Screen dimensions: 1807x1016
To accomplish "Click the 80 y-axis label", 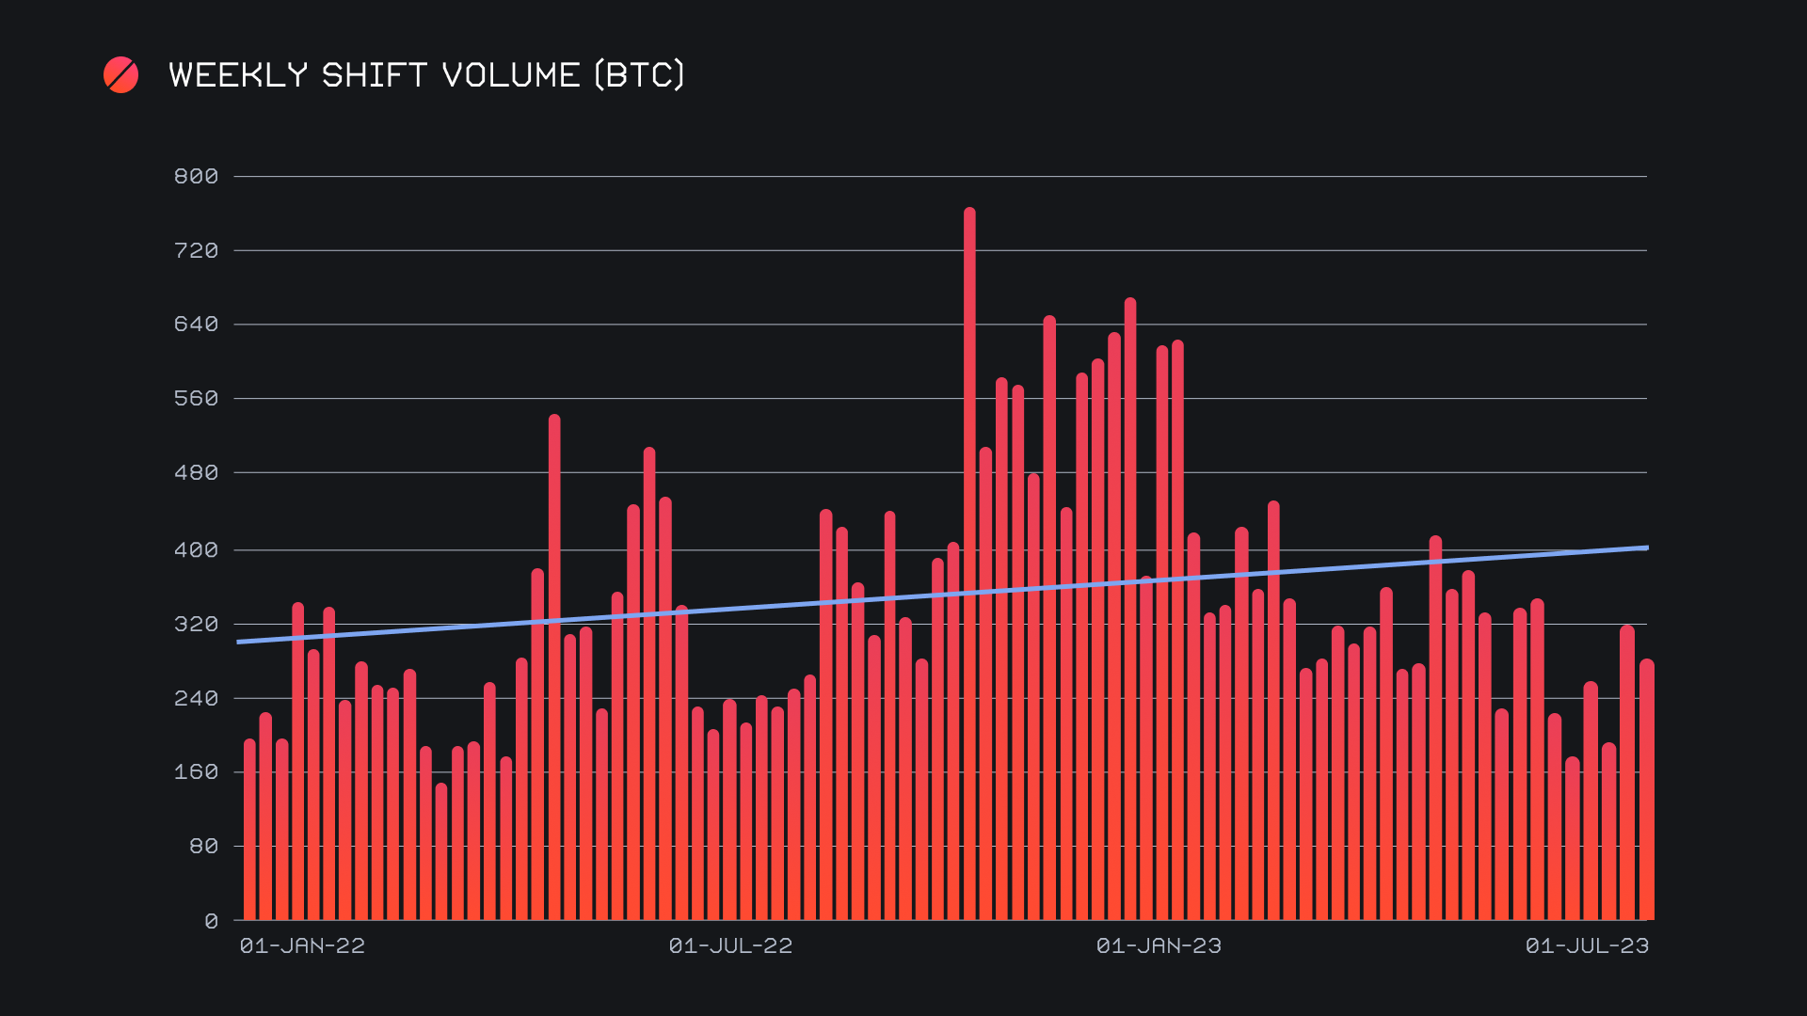I will pos(203,846).
